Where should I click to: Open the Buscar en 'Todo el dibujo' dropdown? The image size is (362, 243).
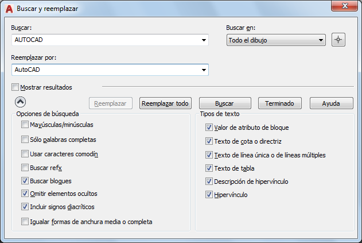click(x=276, y=40)
